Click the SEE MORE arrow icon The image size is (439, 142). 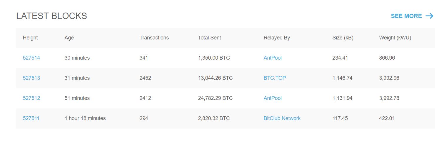click(429, 16)
